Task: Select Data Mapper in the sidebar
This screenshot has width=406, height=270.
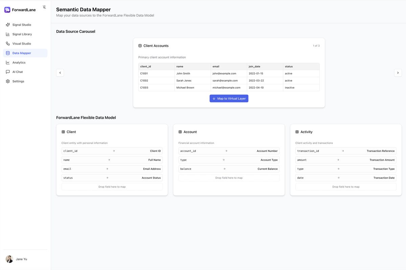Action: [x=25, y=53]
